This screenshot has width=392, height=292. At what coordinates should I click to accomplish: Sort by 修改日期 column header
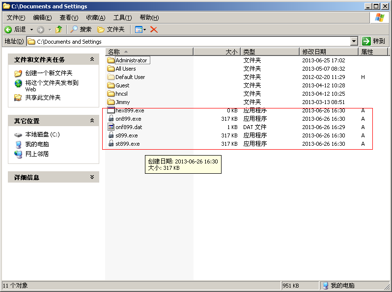(329, 52)
